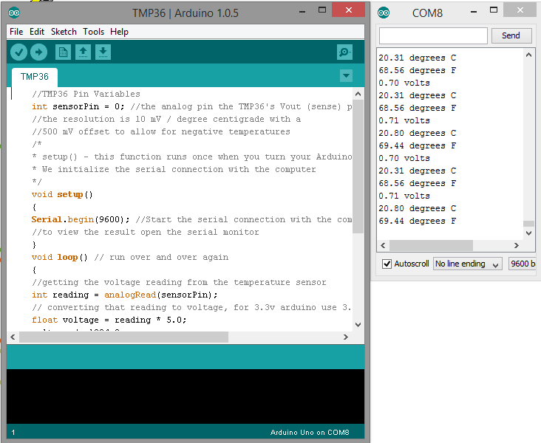541x443 pixels.
Task: Maximize the COM8 serial monitor window
Action: click(x=494, y=10)
